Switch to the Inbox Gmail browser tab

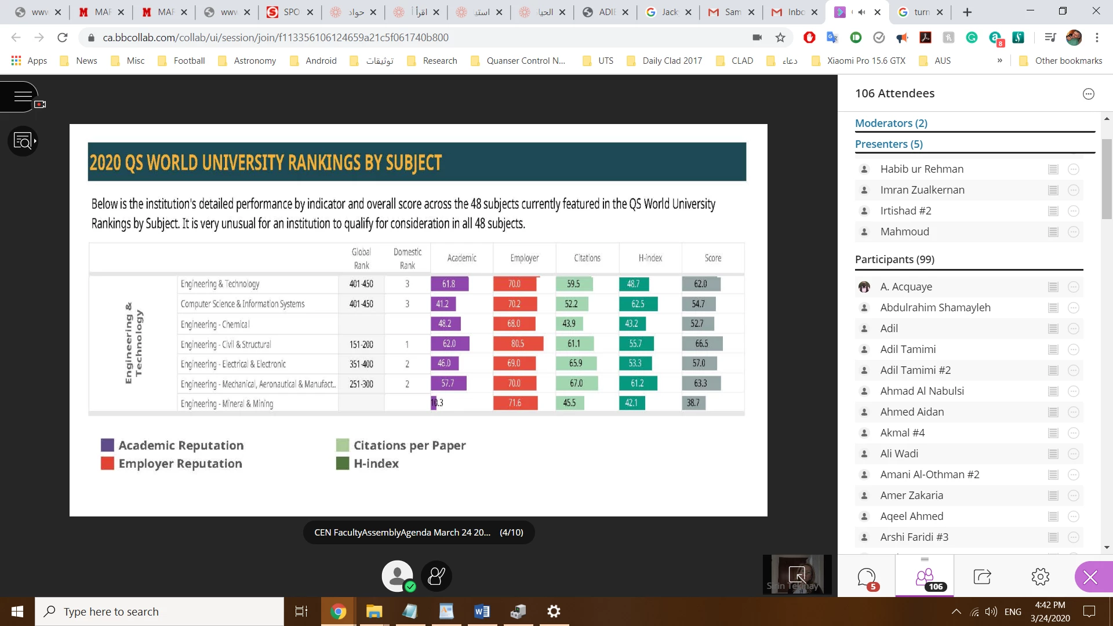792,12
